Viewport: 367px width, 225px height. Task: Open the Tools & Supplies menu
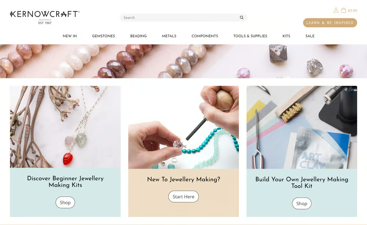tap(250, 36)
